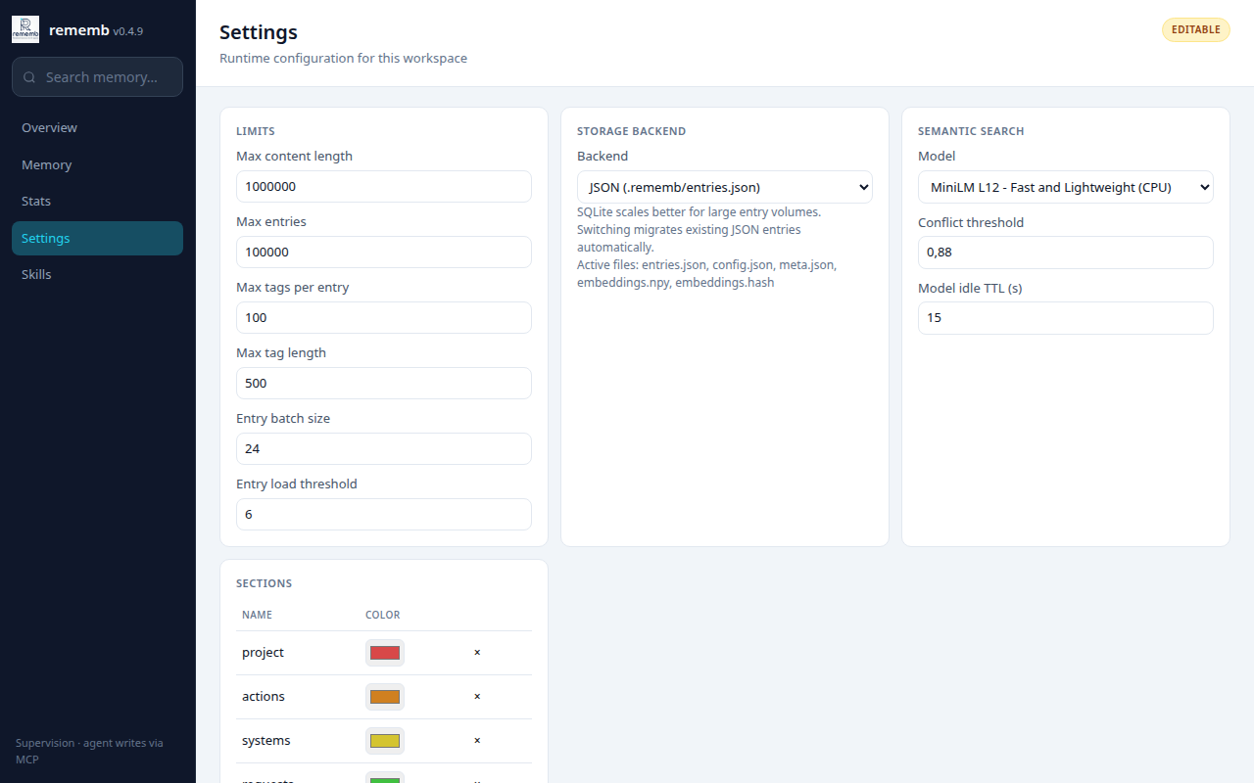Open the actions color picker
This screenshot has width=1254, height=783.
click(385, 697)
